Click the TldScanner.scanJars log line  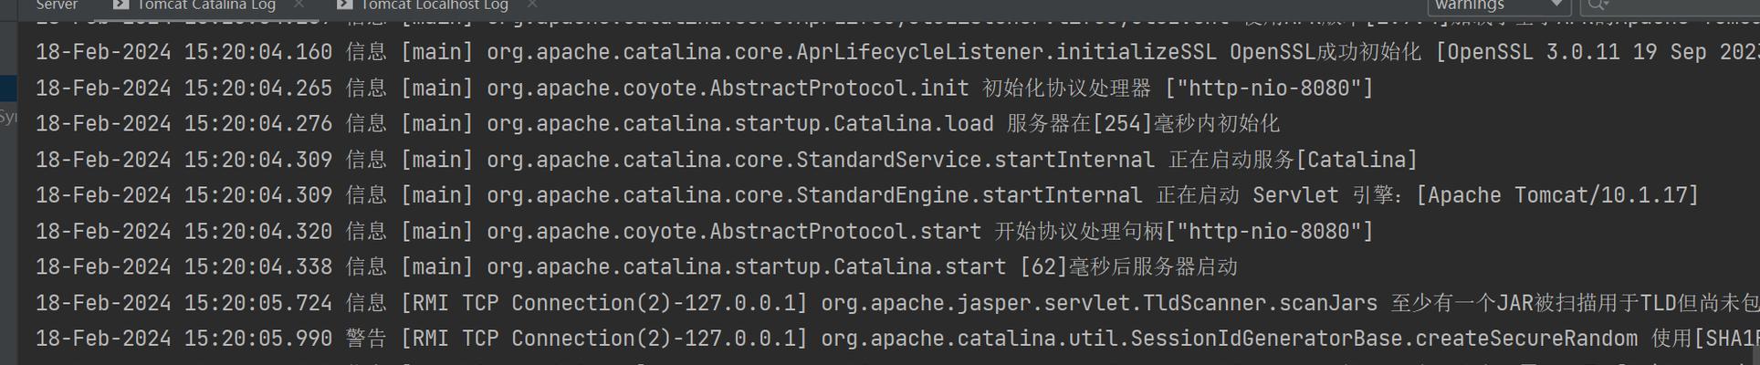(x=897, y=302)
